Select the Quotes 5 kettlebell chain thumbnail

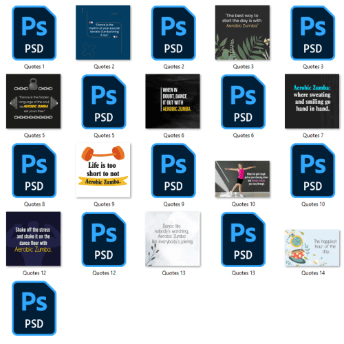coord(33,101)
